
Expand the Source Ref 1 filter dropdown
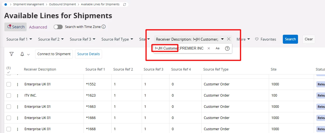click(x=19, y=39)
